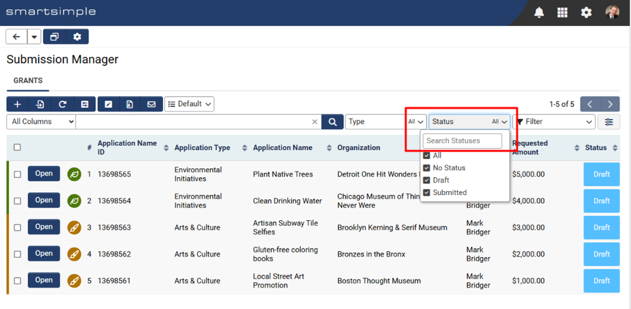631x309 pixels.
Task: Click the copy record icon
Action: [x=40, y=104]
